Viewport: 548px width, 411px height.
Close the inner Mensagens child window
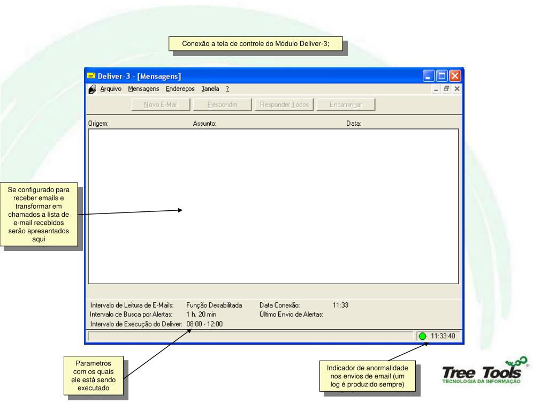[457, 89]
